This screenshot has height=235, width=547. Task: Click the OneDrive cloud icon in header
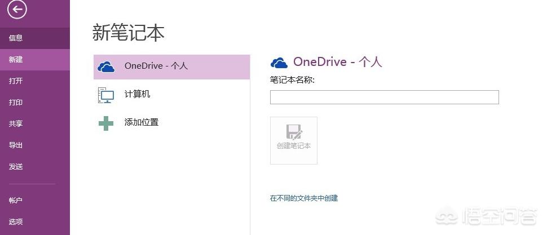(279, 63)
